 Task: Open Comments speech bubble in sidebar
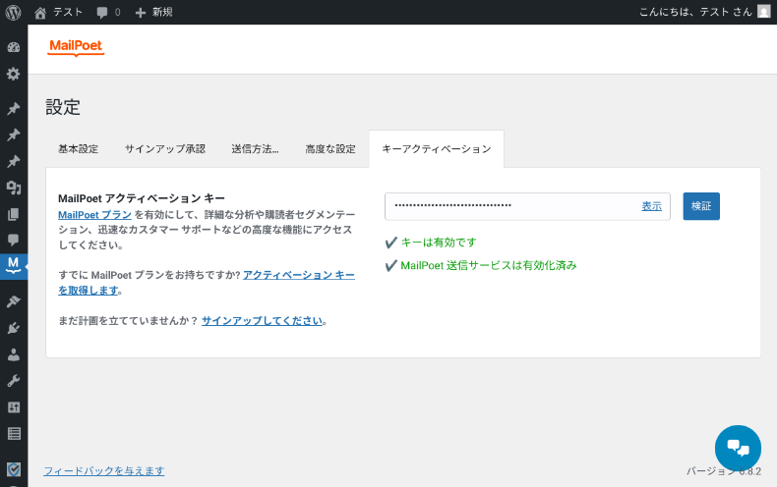coord(14,240)
